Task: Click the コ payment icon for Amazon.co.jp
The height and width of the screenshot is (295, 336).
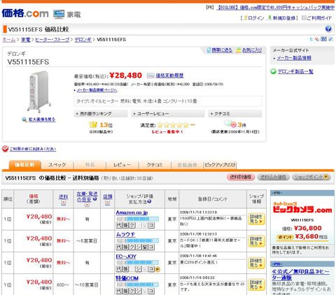Action: (151, 225)
